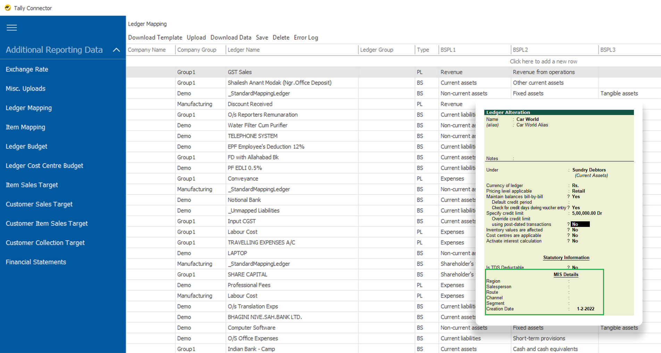This screenshot has width=661, height=353.
Task: Collapse the Additional Reporting Data section
Action: (116, 50)
